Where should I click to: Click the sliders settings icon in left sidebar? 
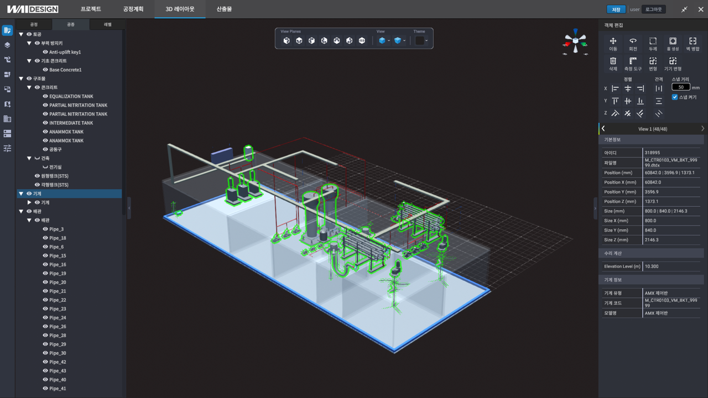(x=7, y=149)
